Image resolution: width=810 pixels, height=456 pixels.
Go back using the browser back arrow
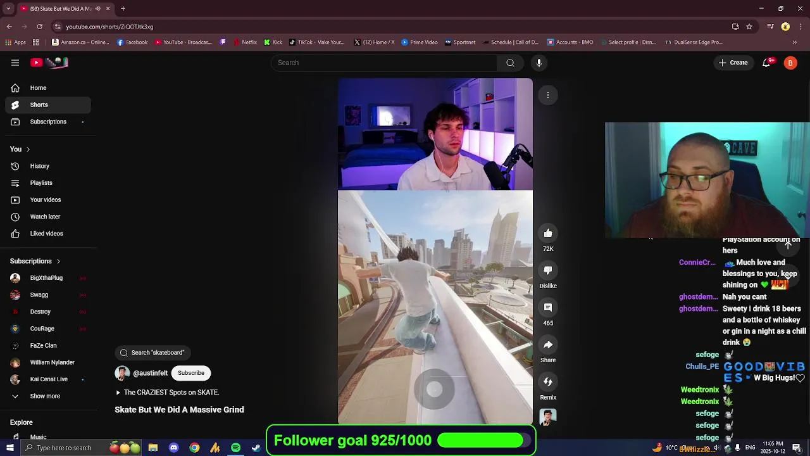point(9,27)
